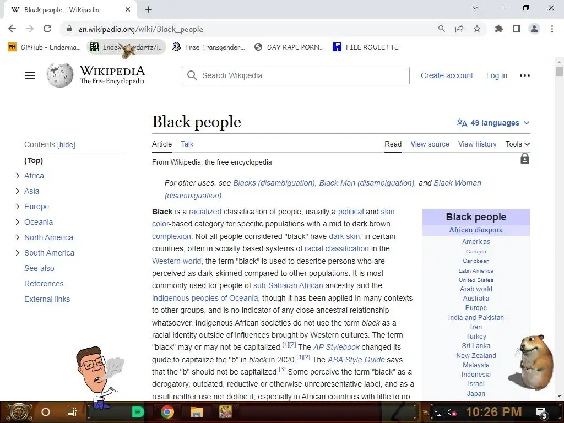Open the View history tab
The height and width of the screenshot is (423, 564).
(478, 144)
